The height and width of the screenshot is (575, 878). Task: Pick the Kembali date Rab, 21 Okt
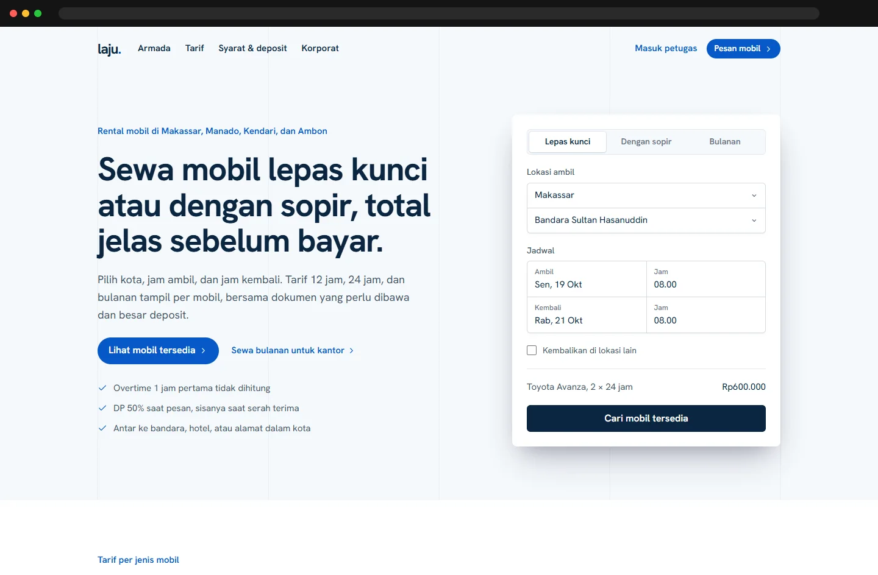(x=587, y=315)
